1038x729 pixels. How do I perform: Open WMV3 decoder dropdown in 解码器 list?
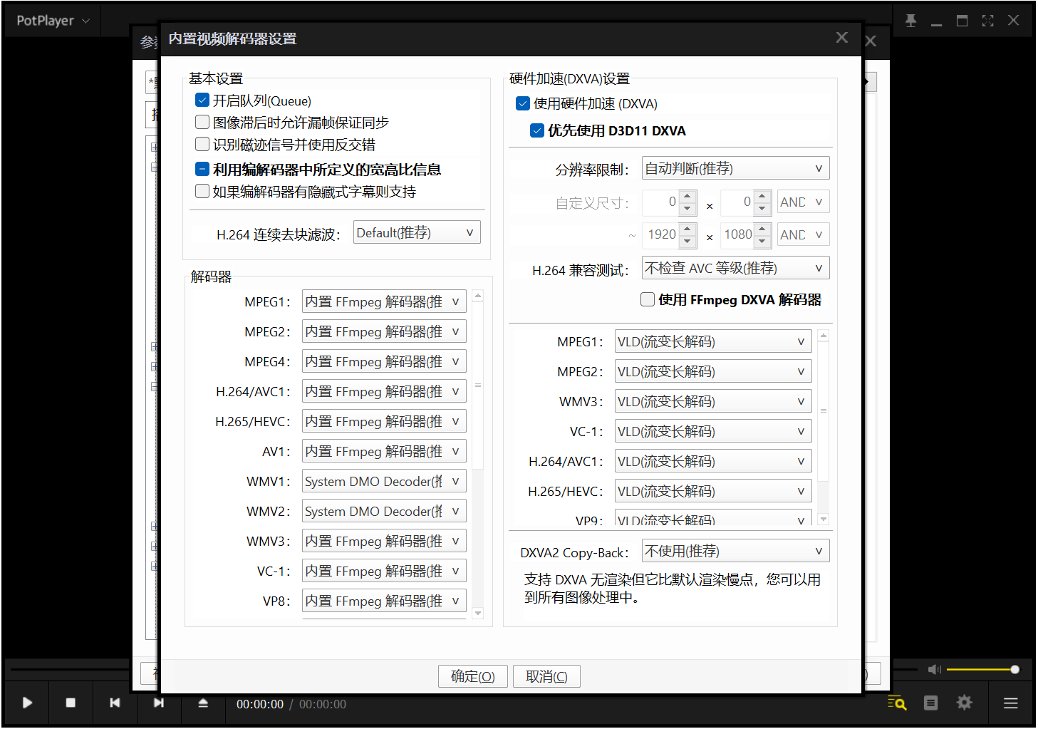pos(384,541)
